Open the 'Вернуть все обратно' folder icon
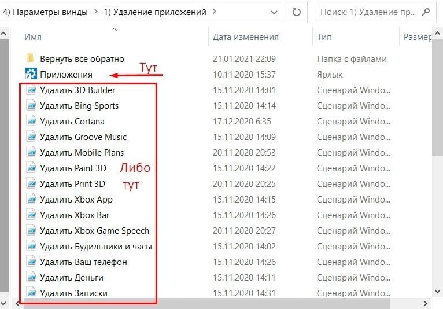Viewport: 443px width, 309px height. coord(31,58)
